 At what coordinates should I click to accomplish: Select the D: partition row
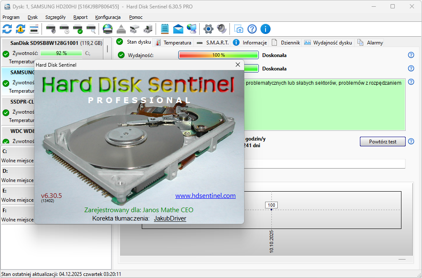tap(18, 175)
